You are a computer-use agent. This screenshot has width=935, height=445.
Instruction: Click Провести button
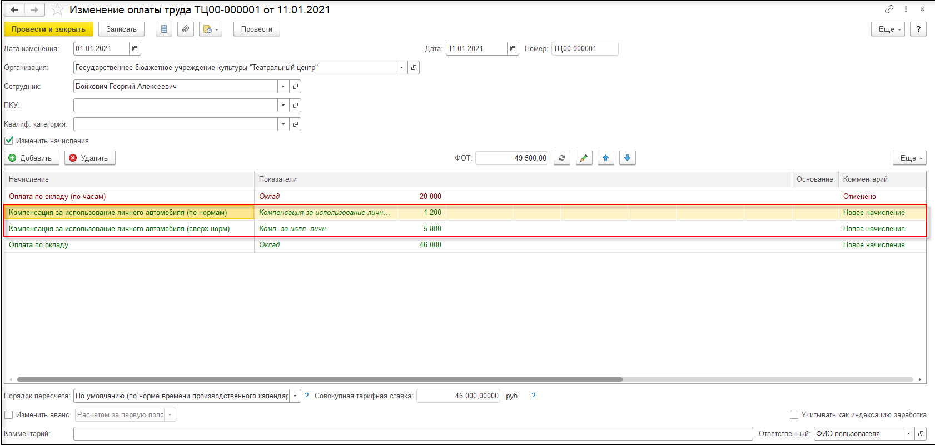256,29
